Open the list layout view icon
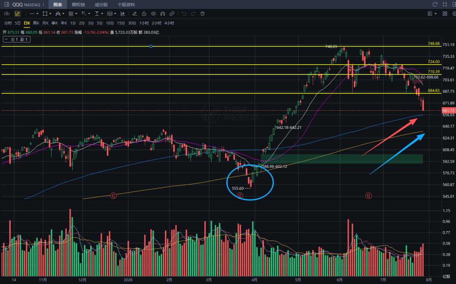 (x=430, y=14)
